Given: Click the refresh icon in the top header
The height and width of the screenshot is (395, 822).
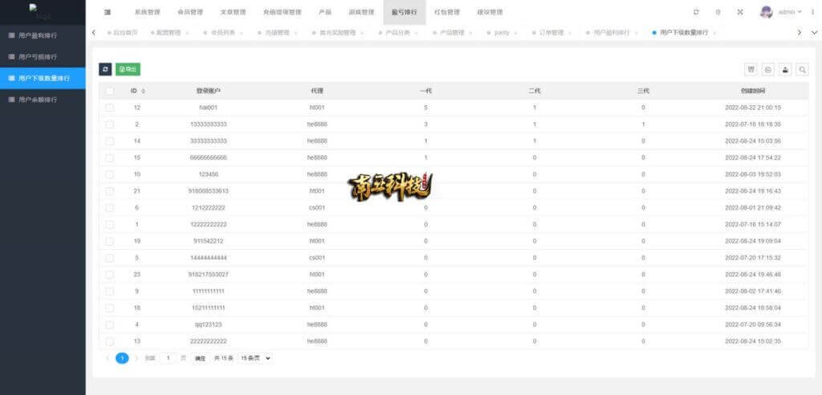Looking at the screenshot, I should (695, 12).
